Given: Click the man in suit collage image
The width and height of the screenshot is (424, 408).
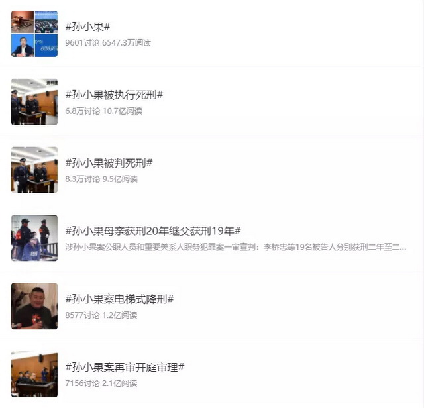Looking at the screenshot, I should coord(23,46).
